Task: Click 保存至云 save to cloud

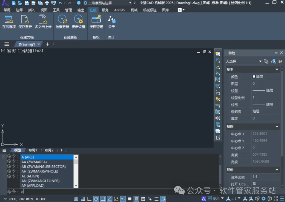Action: [25, 22]
